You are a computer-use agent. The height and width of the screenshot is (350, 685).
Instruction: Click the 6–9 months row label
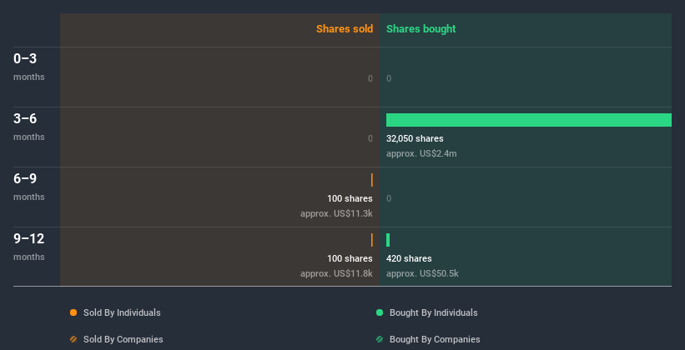click(x=29, y=187)
